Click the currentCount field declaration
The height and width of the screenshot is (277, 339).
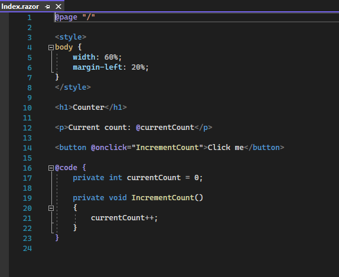(138, 178)
